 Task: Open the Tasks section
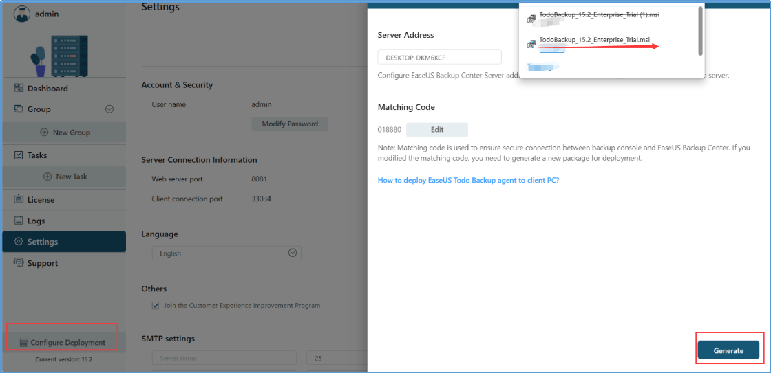tap(37, 155)
